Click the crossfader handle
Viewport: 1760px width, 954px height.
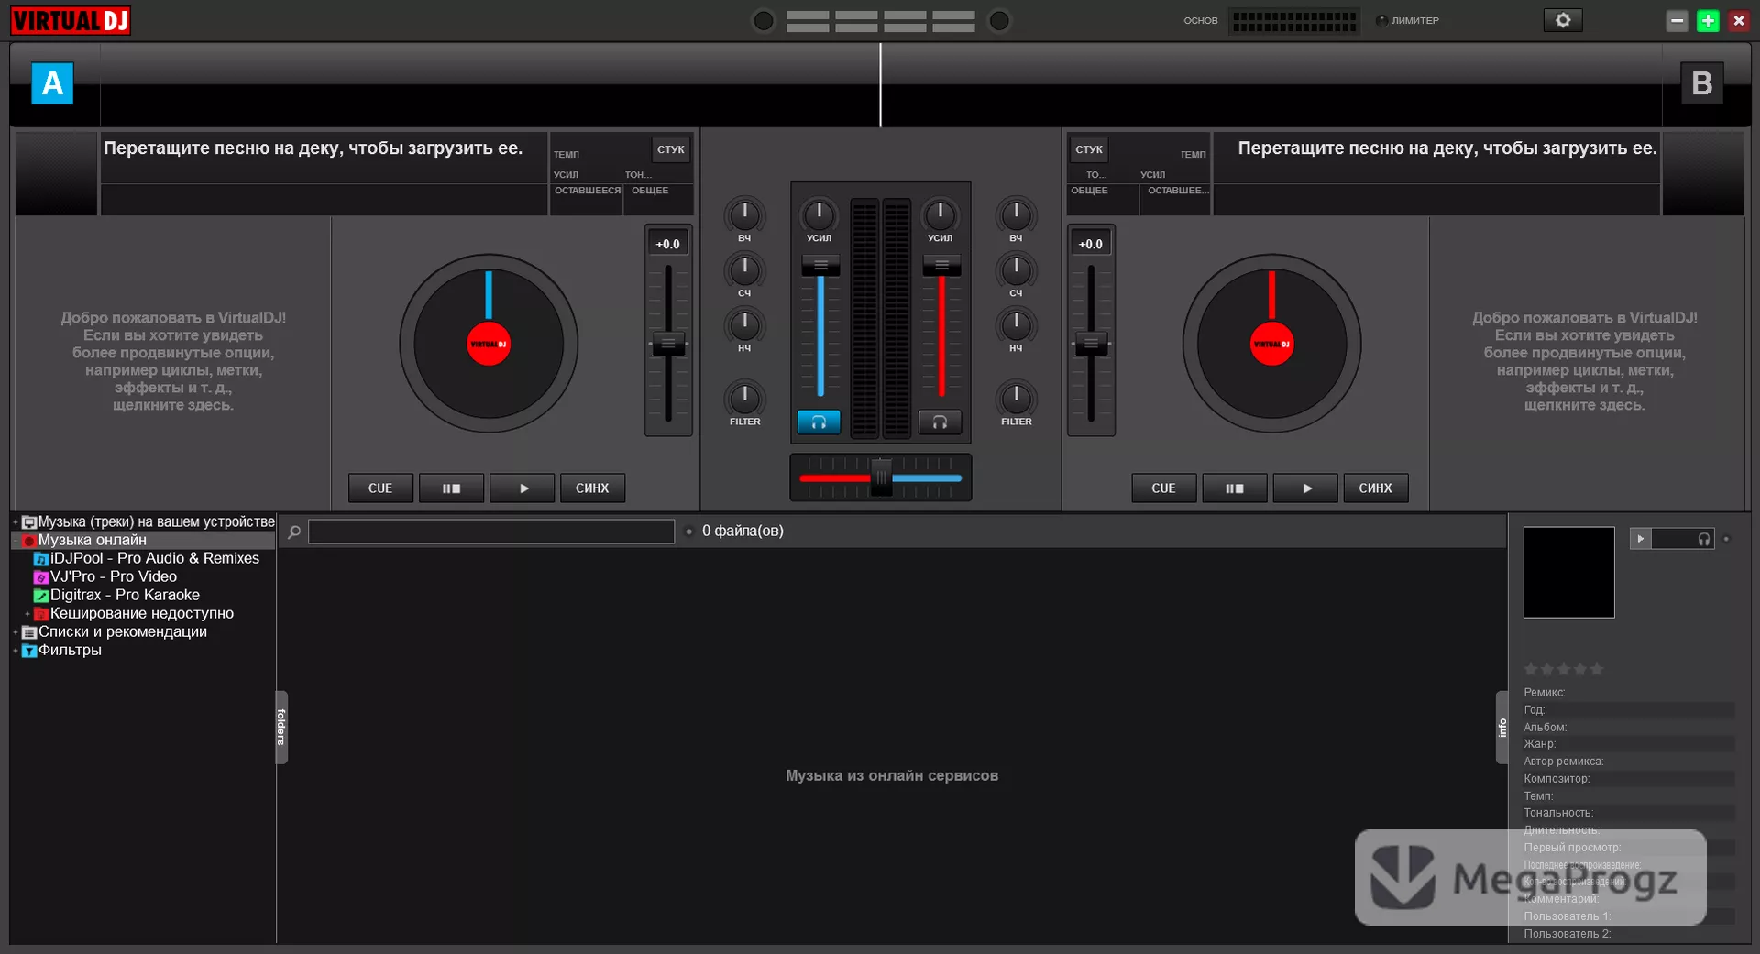click(x=881, y=477)
